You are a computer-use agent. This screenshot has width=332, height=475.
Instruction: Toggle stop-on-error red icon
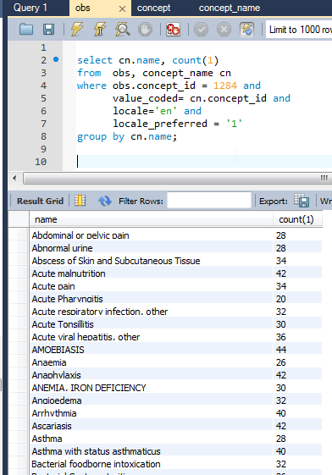[173, 30]
